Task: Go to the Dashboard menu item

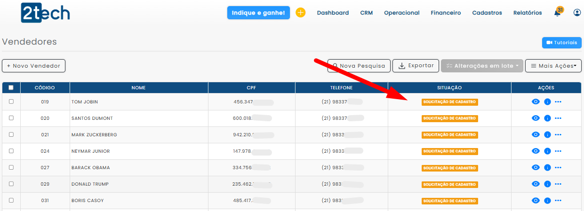Action: click(333, 13)
